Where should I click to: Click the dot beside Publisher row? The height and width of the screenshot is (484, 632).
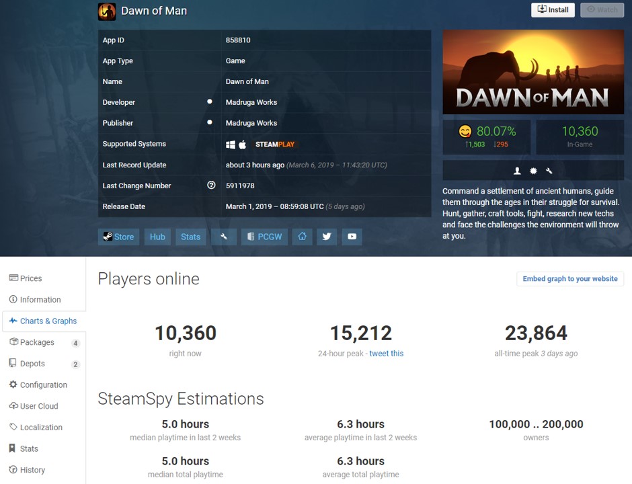(x=210, y=122)
